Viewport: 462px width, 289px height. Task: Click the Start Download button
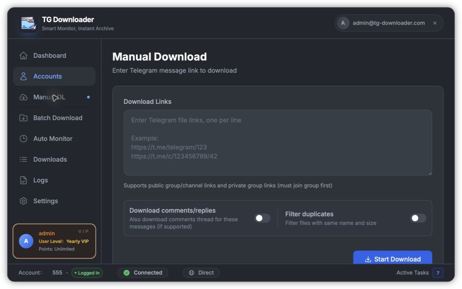point(393,257)
